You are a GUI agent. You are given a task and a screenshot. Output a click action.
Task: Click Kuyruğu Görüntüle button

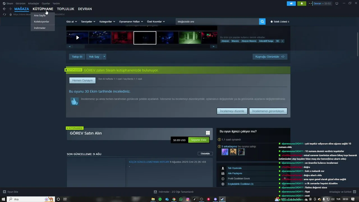[270, 57]
